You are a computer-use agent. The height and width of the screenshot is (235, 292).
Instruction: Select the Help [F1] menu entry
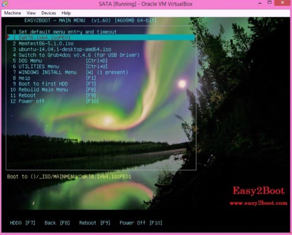(54, 78)
